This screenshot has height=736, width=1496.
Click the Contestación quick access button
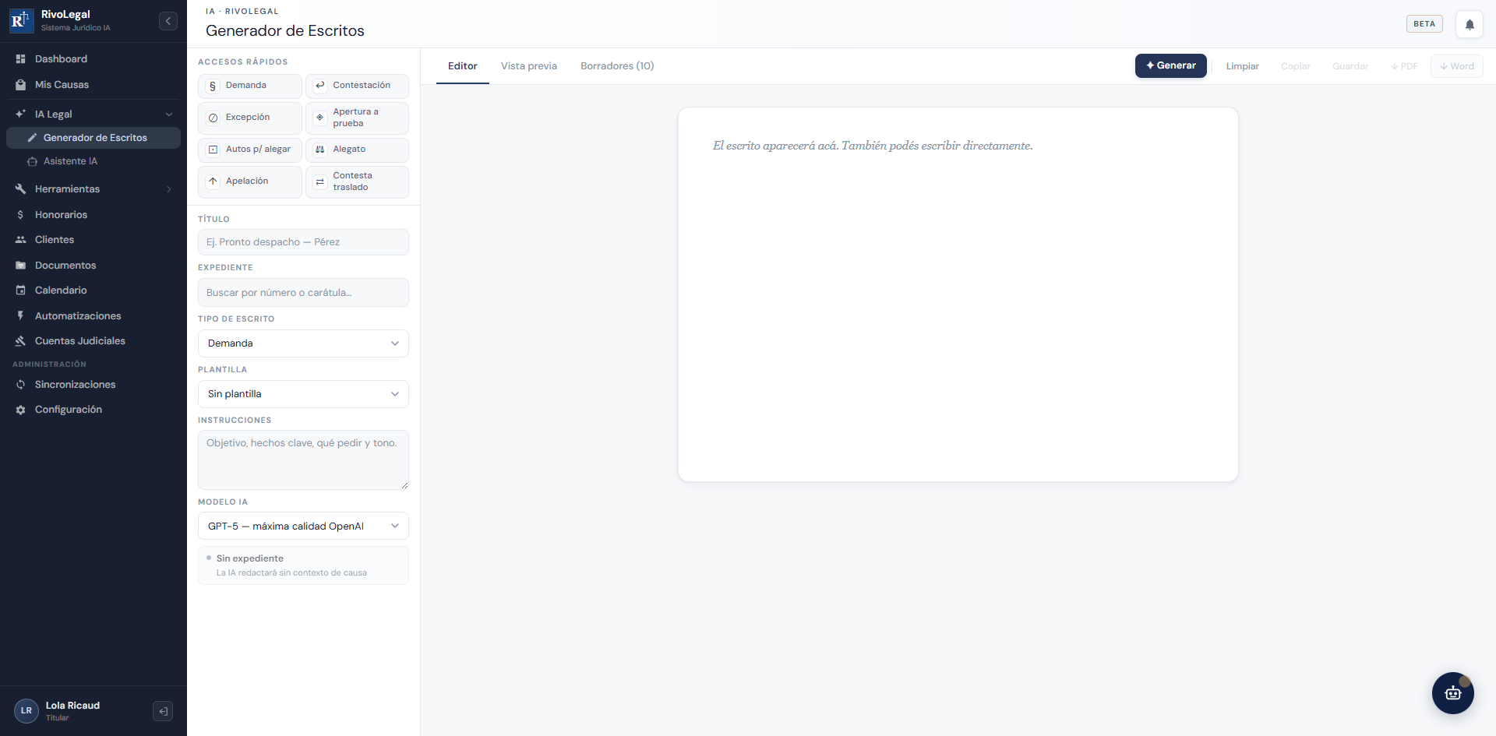pyautogui.click(x=357, y=86)
